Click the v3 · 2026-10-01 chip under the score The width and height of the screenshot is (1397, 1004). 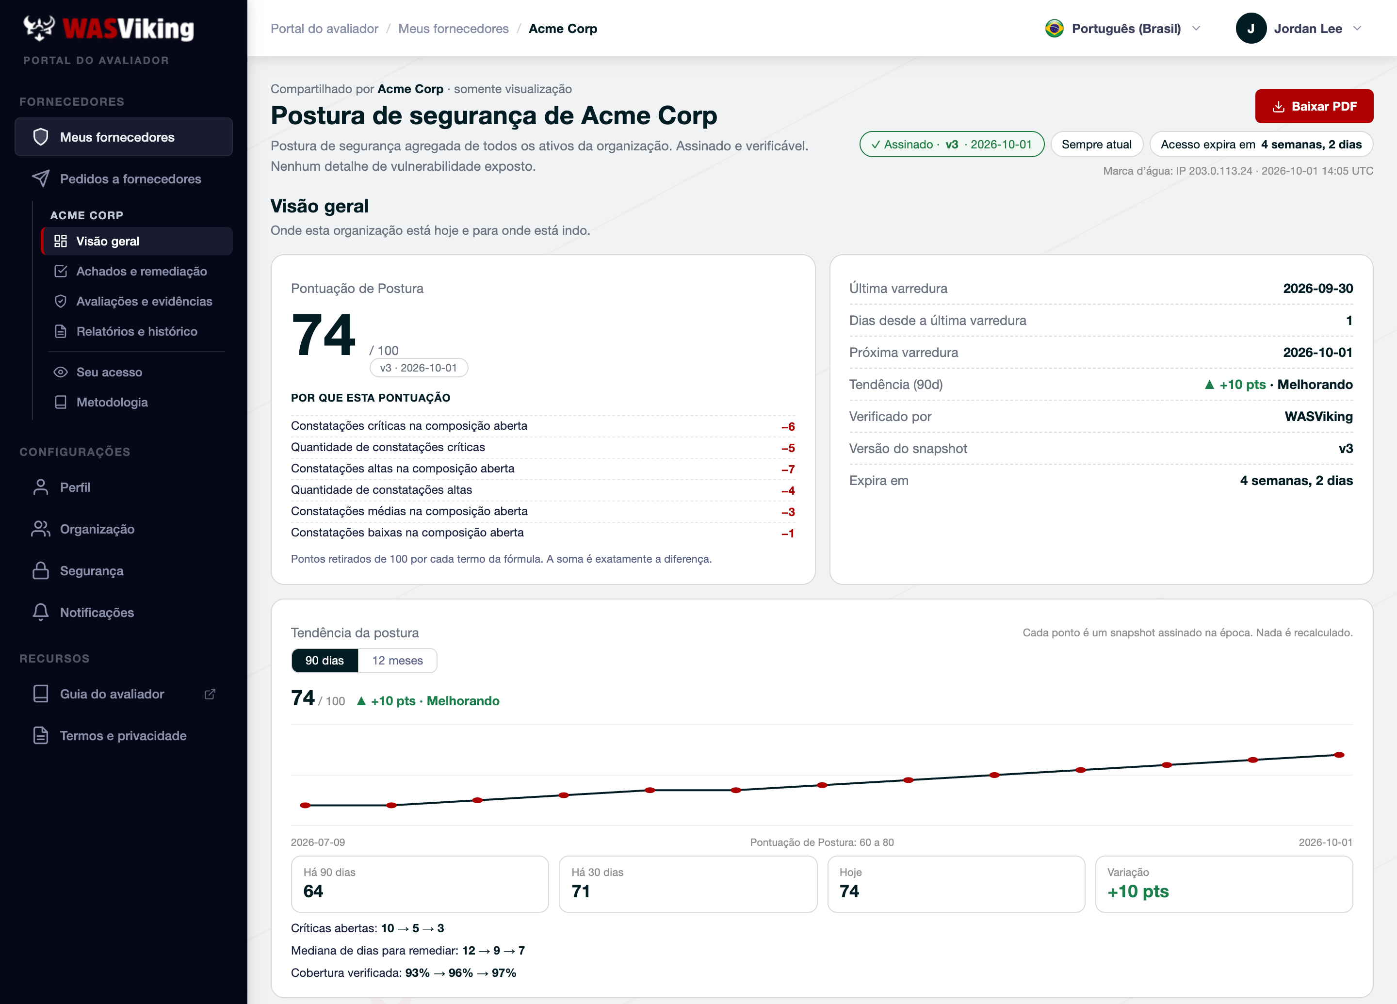pos(418,368)
